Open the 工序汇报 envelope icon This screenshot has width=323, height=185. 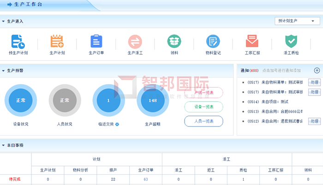(x=252, y=42)
